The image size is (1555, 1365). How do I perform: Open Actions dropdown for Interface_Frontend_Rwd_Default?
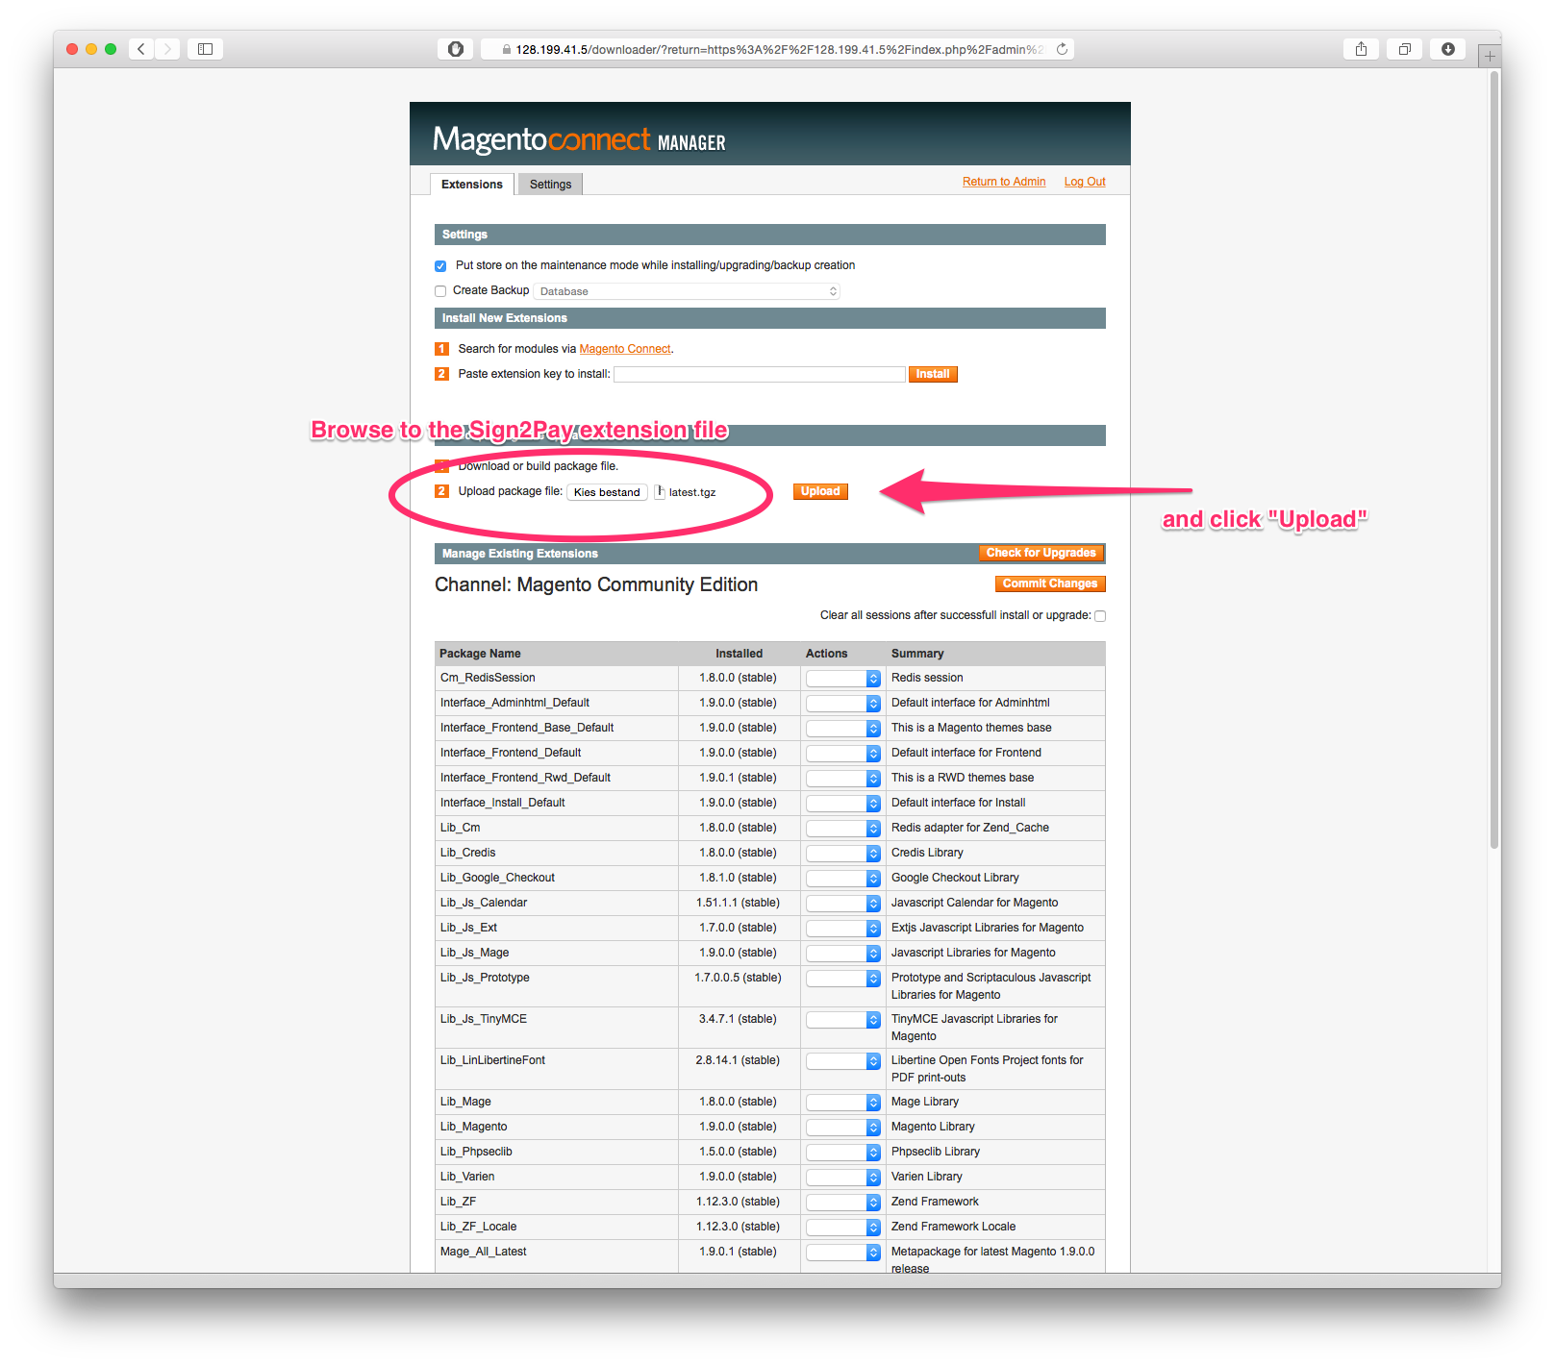pos(843,779)
